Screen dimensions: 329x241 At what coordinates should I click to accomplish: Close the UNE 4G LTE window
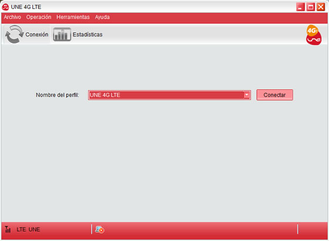(321, 7)
